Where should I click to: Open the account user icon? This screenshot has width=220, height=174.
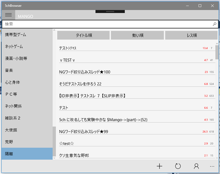click(x=196, y=166)
